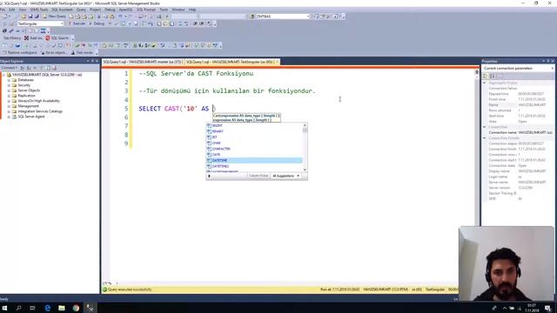Expand the Replication folder
Image resolution: width=557 pixels, height=313 pixels.
tap(9, 96)
